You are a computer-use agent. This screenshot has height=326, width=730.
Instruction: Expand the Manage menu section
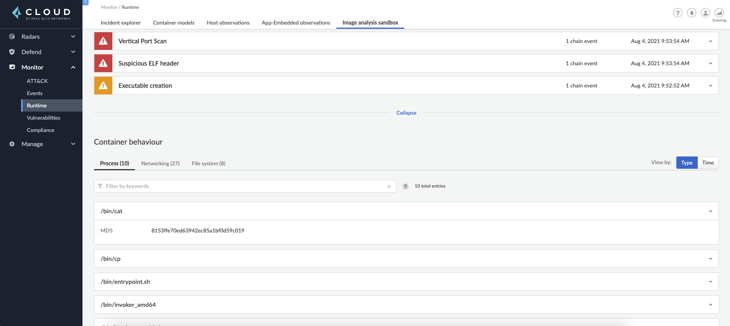pyautogui.click(x=73, y=144)
